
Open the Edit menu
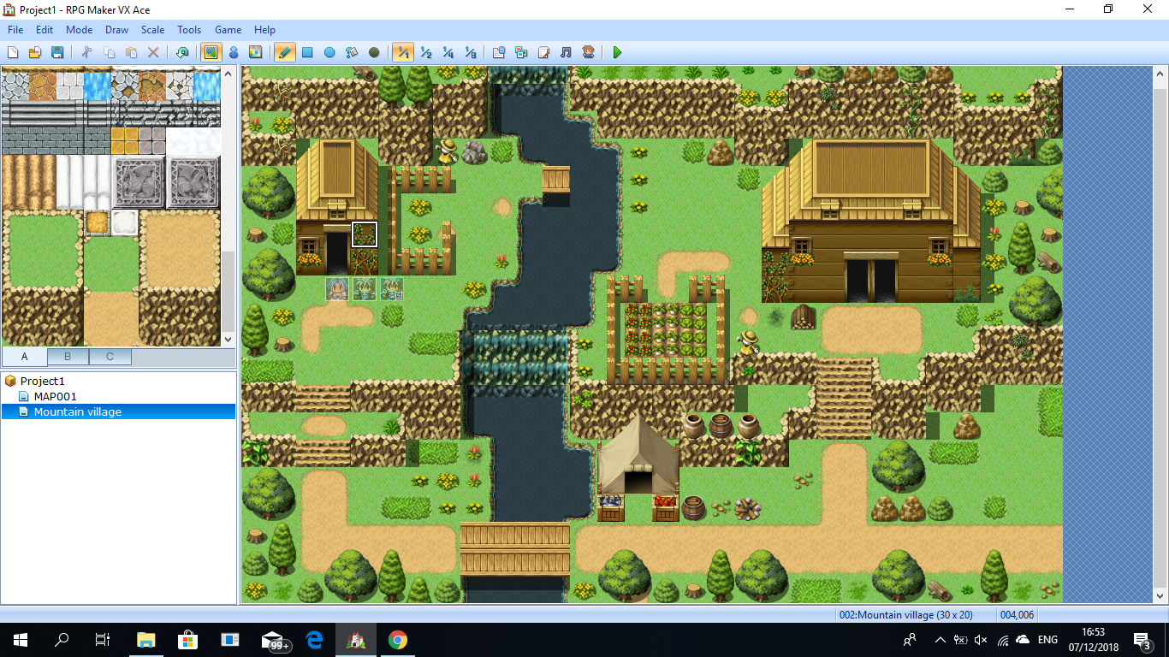click(x=45, y=30)
